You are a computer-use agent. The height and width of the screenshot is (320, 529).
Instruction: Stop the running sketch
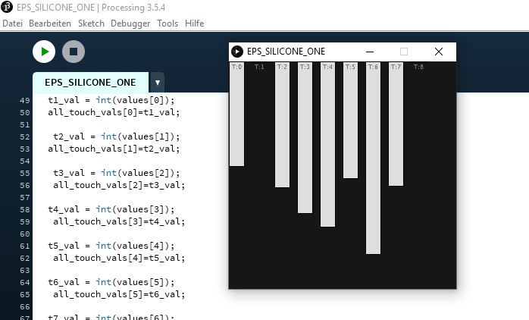click(x=74, y=52)
